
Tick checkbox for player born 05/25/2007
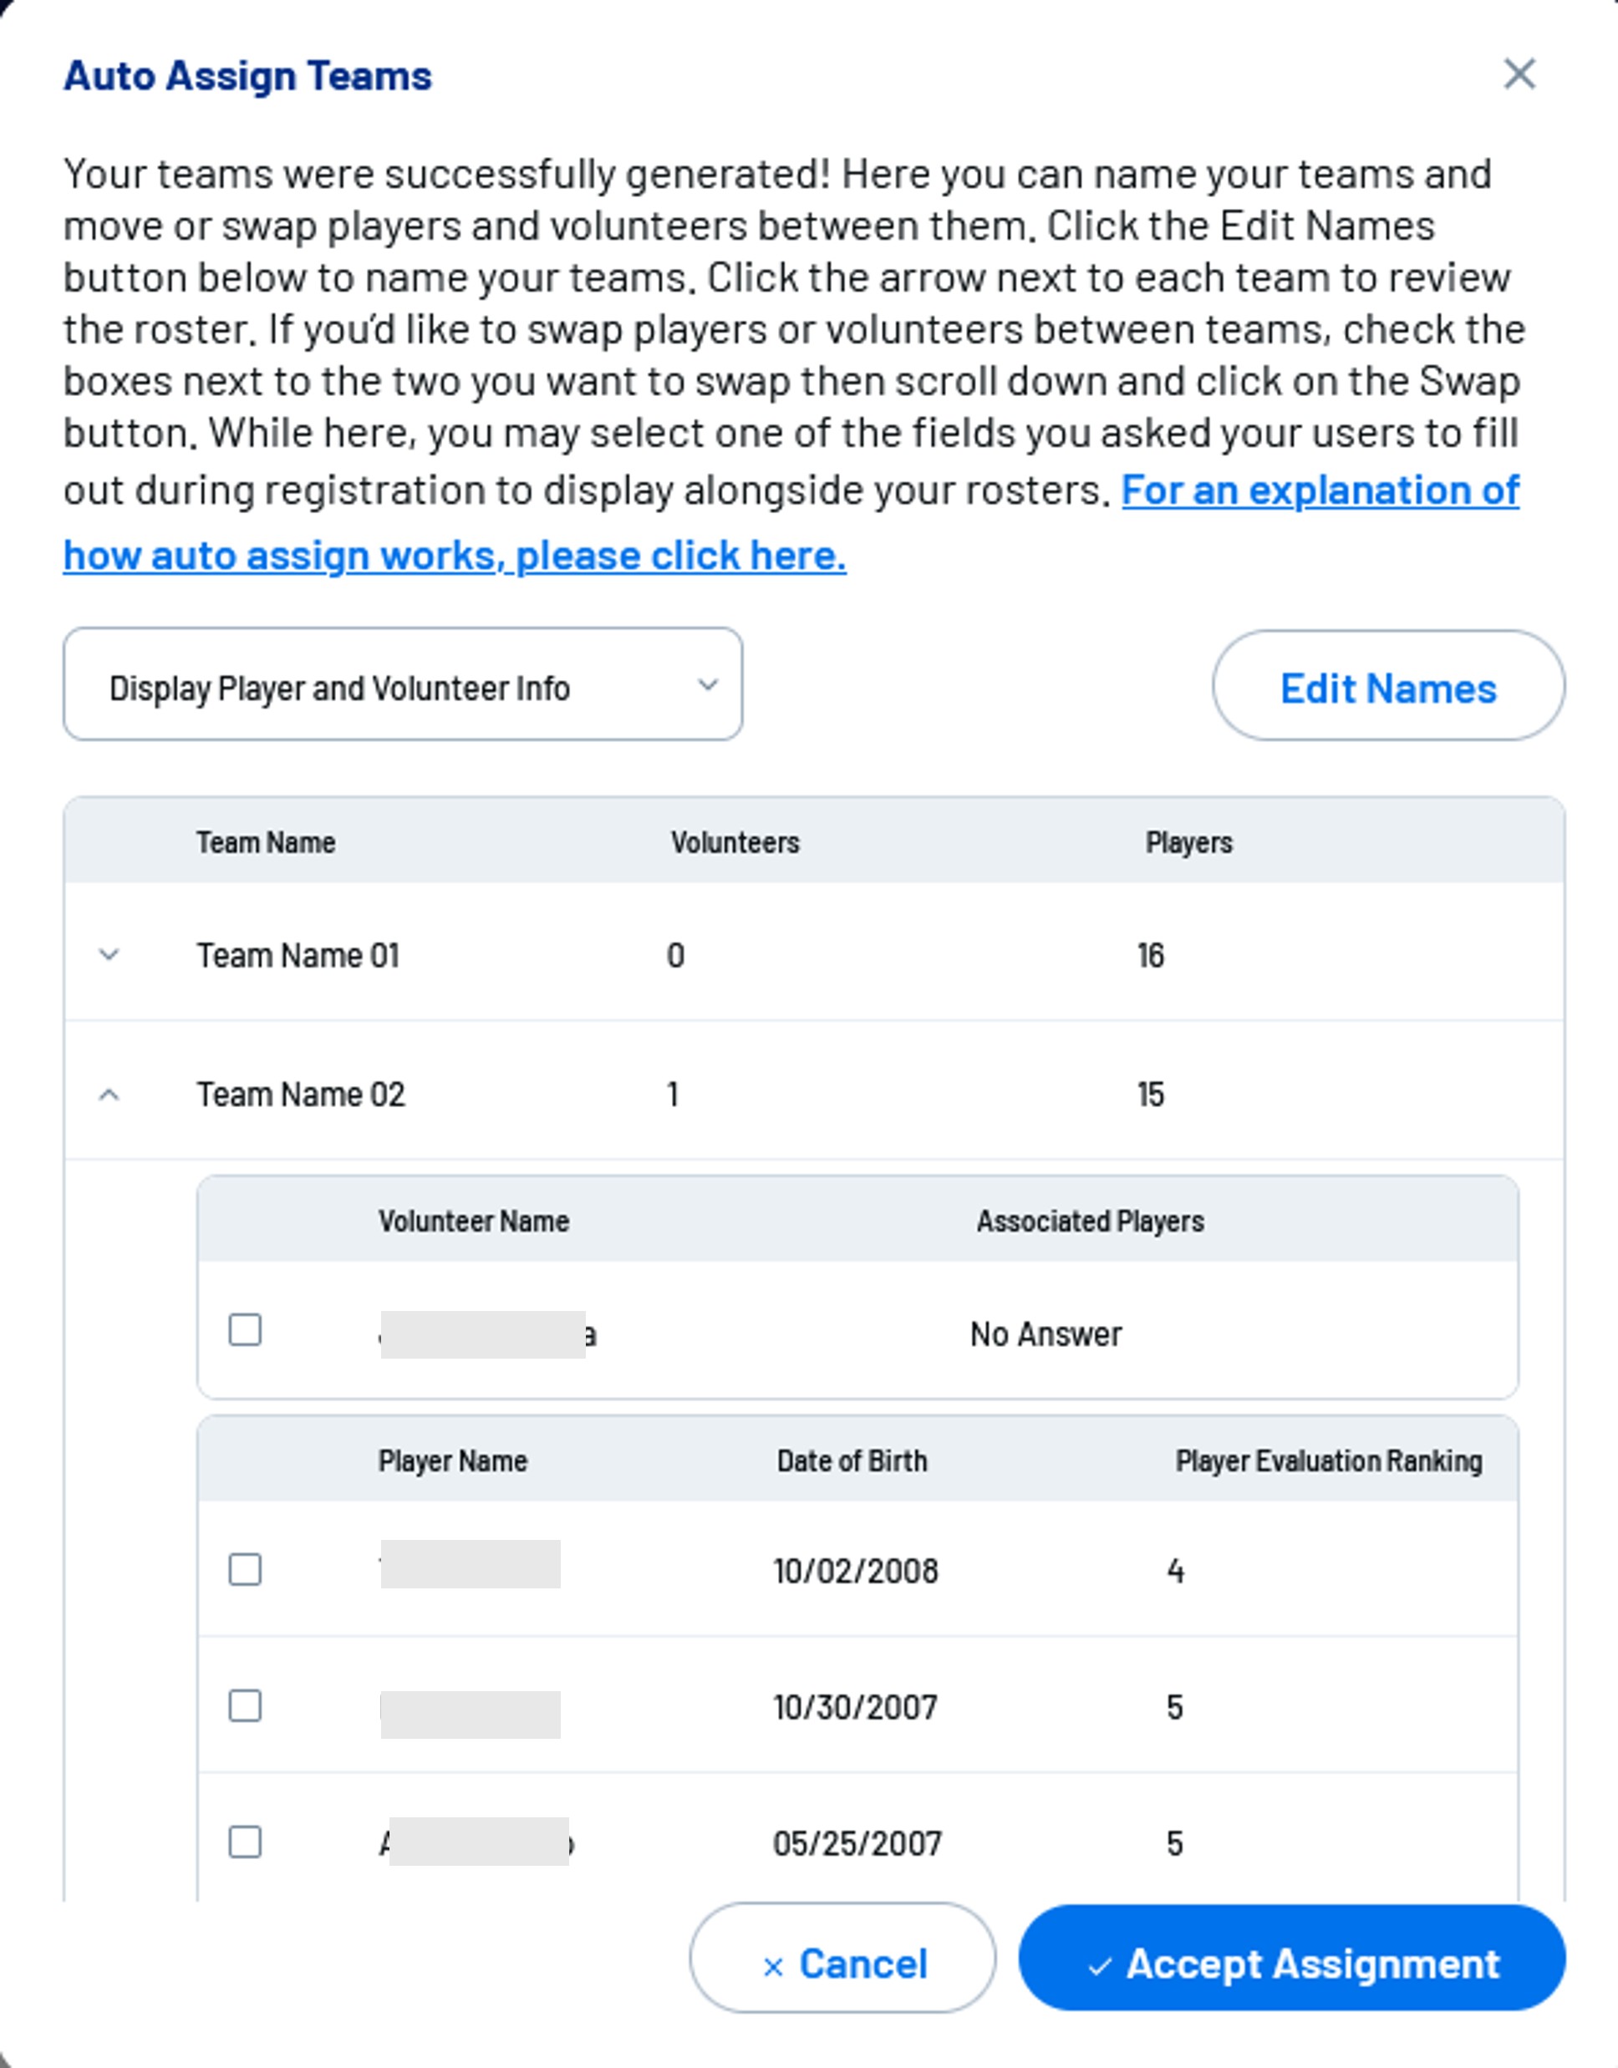tap(246, 1842)
